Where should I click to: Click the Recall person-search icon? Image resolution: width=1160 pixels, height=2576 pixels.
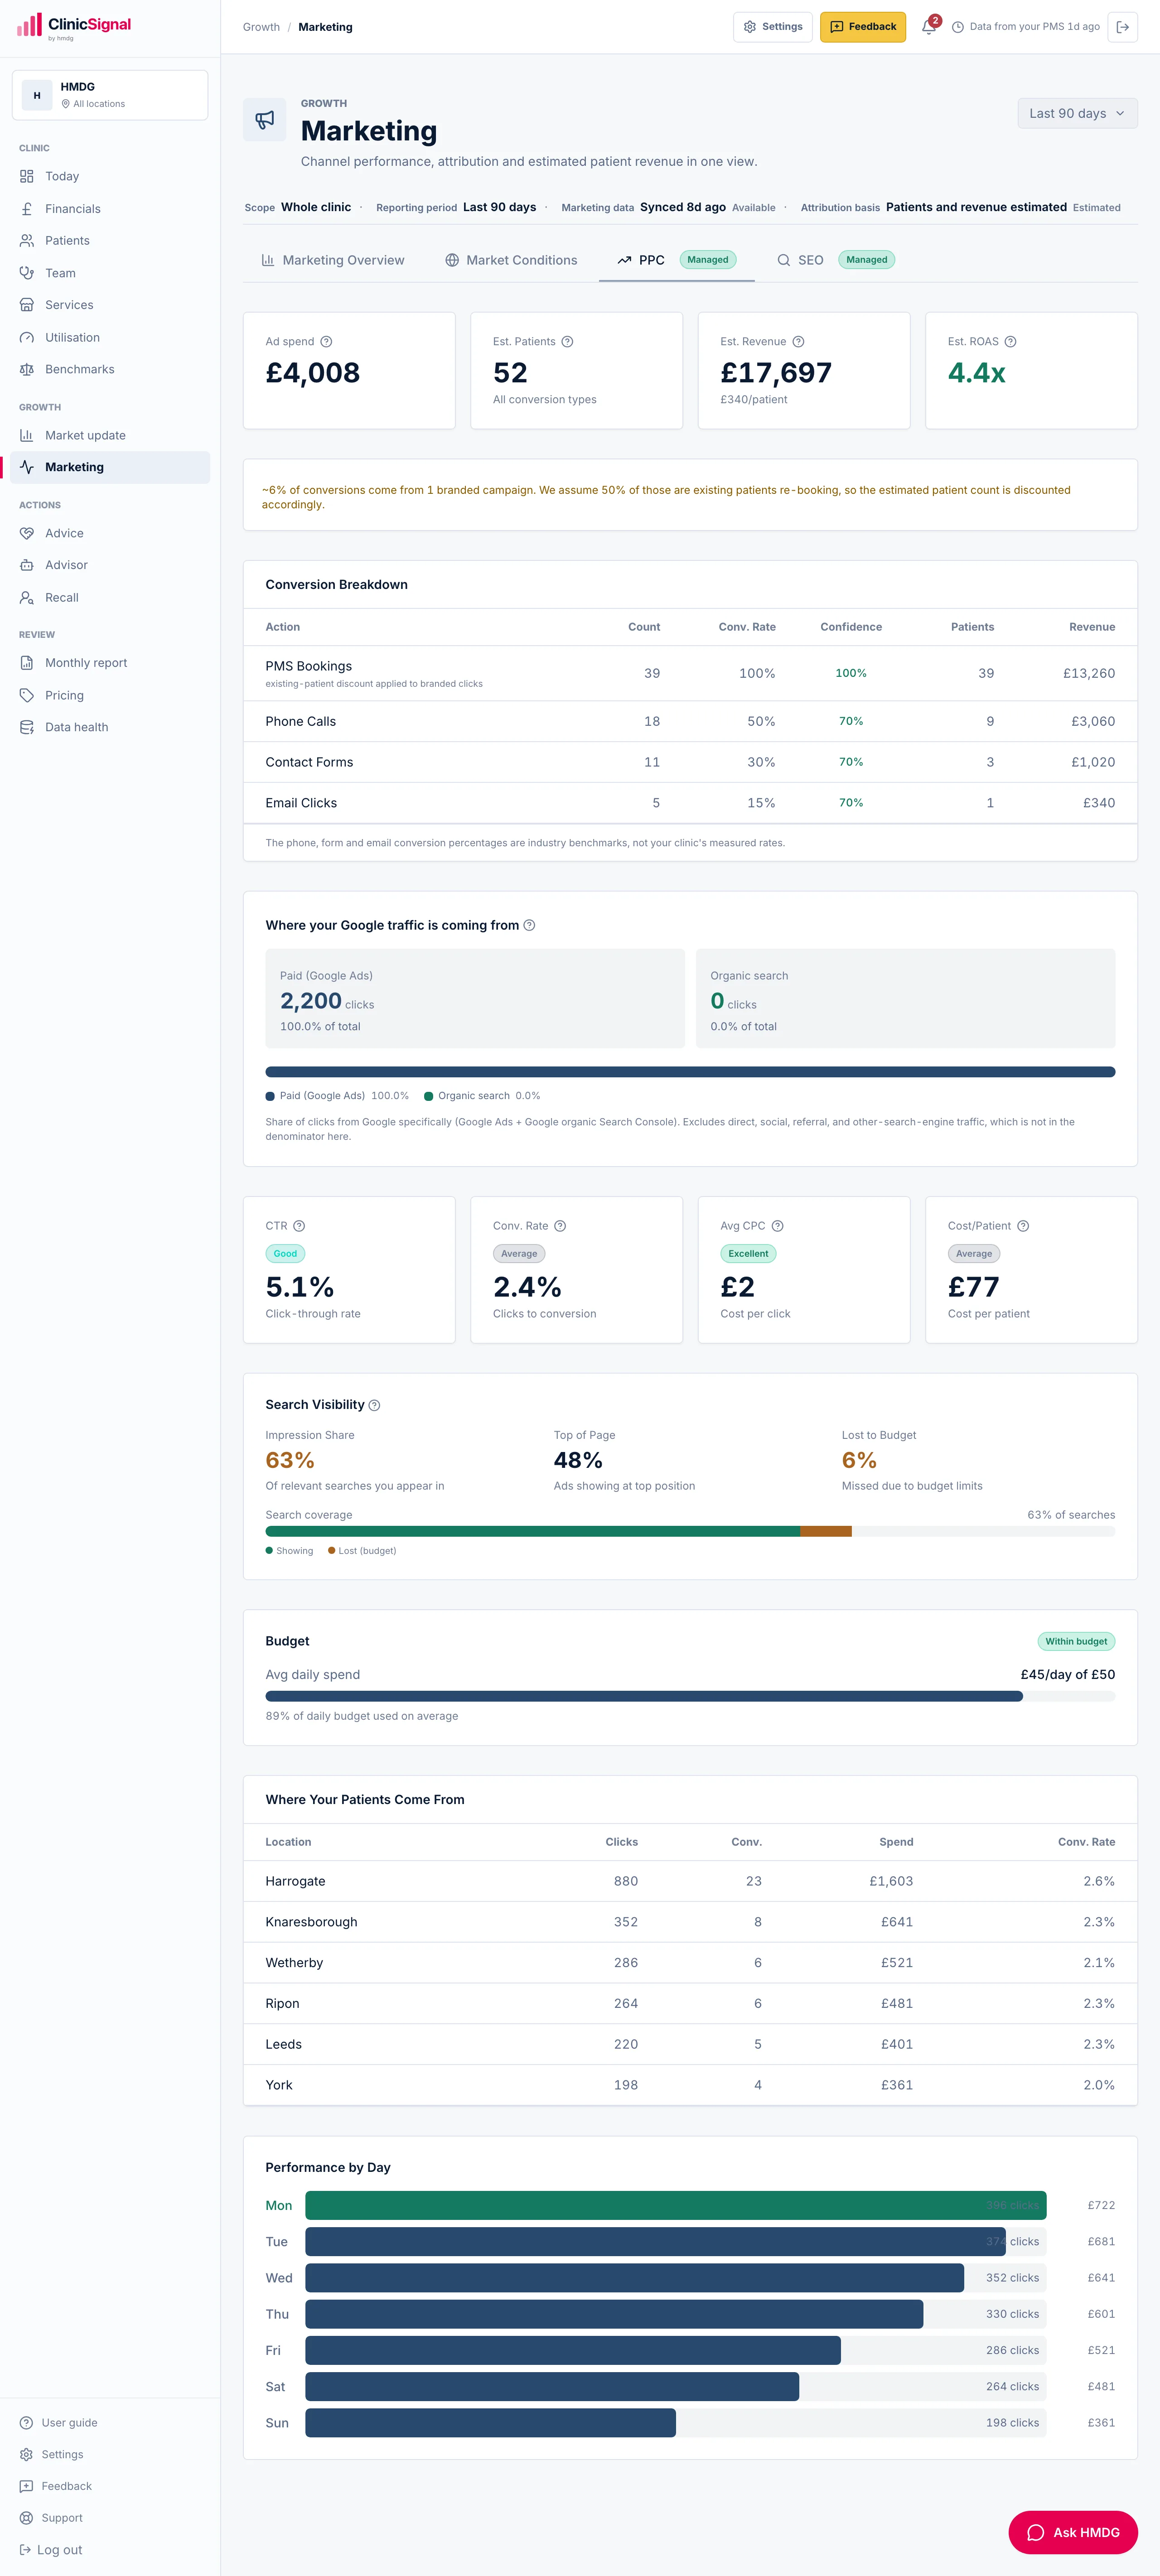tap(27, 598)
